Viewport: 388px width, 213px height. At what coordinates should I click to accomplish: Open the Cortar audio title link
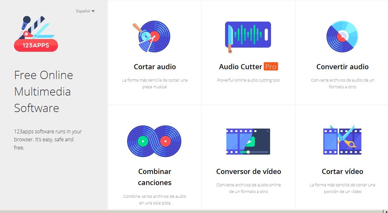pos(155,67)
